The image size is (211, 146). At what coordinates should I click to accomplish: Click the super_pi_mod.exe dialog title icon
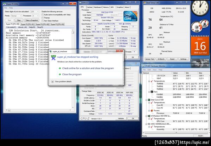click(51, 51)
